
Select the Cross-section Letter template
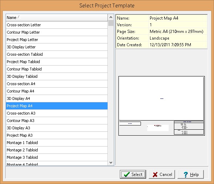coord(24,25)
